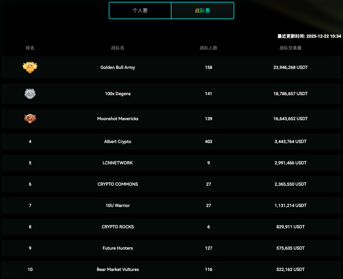Click the Albert Crypto team name
This screenshot has height=279, width=343.
coord(118,142)
